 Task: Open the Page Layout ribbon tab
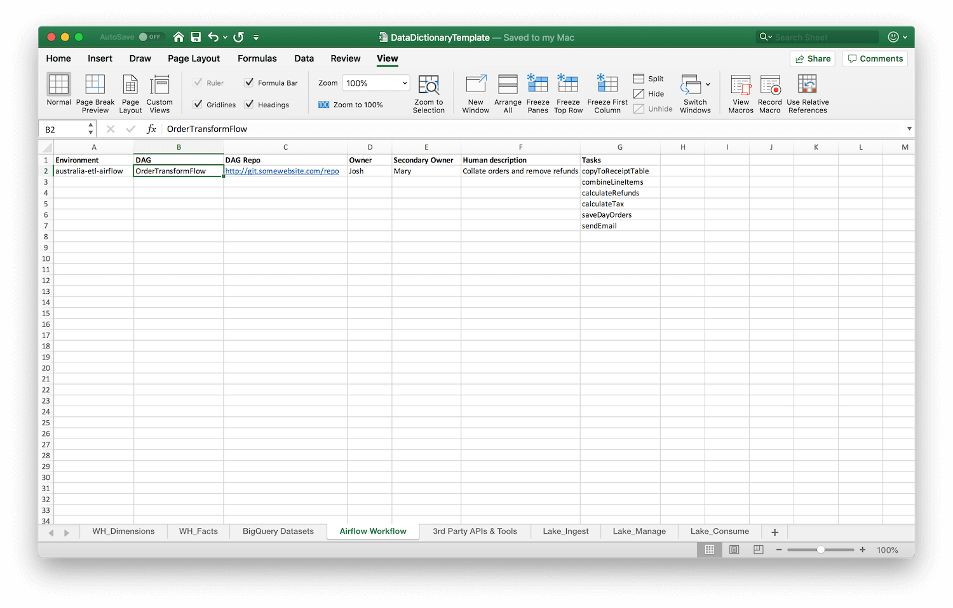click(x=194, y=58)
